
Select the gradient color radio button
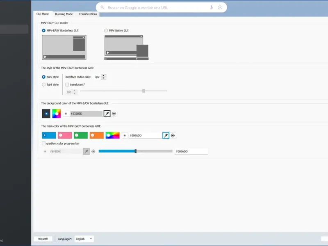click(45, 151)
